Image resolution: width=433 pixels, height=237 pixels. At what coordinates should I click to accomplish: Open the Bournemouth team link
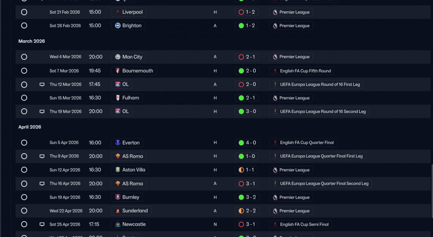[x=134, y=71]
